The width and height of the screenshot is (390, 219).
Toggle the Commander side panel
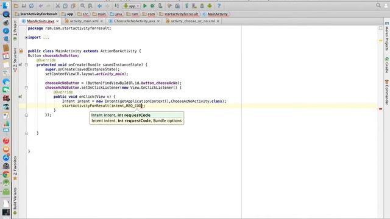click(x=387, y=92)
